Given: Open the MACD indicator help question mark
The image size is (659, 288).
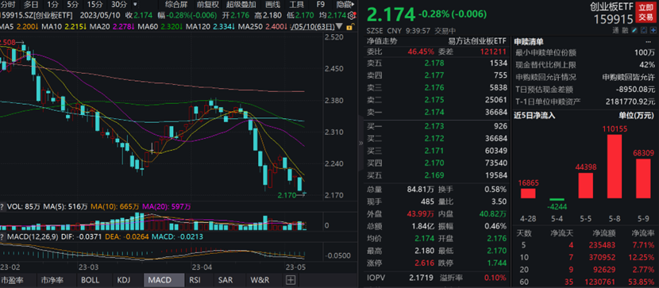Looking at the screenshot, I should [x=2, y=236].
